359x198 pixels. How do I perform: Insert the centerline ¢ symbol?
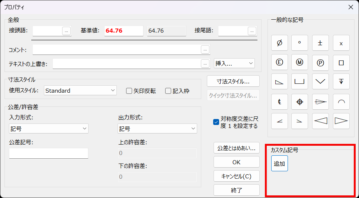pos(279,102)
